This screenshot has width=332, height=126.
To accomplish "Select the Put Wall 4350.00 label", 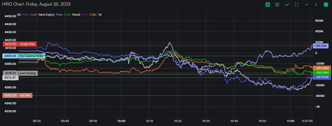I will tap(18, 95).
